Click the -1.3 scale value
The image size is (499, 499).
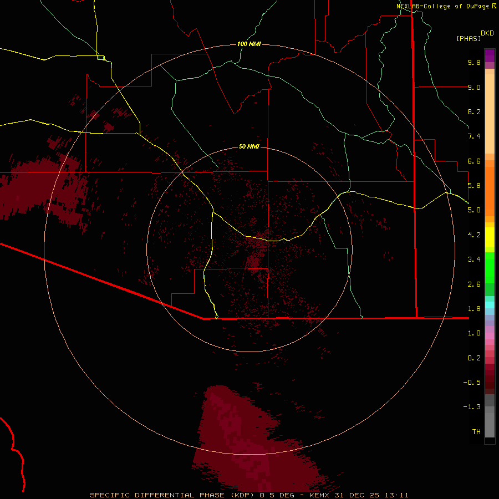(x=472, y=407)
